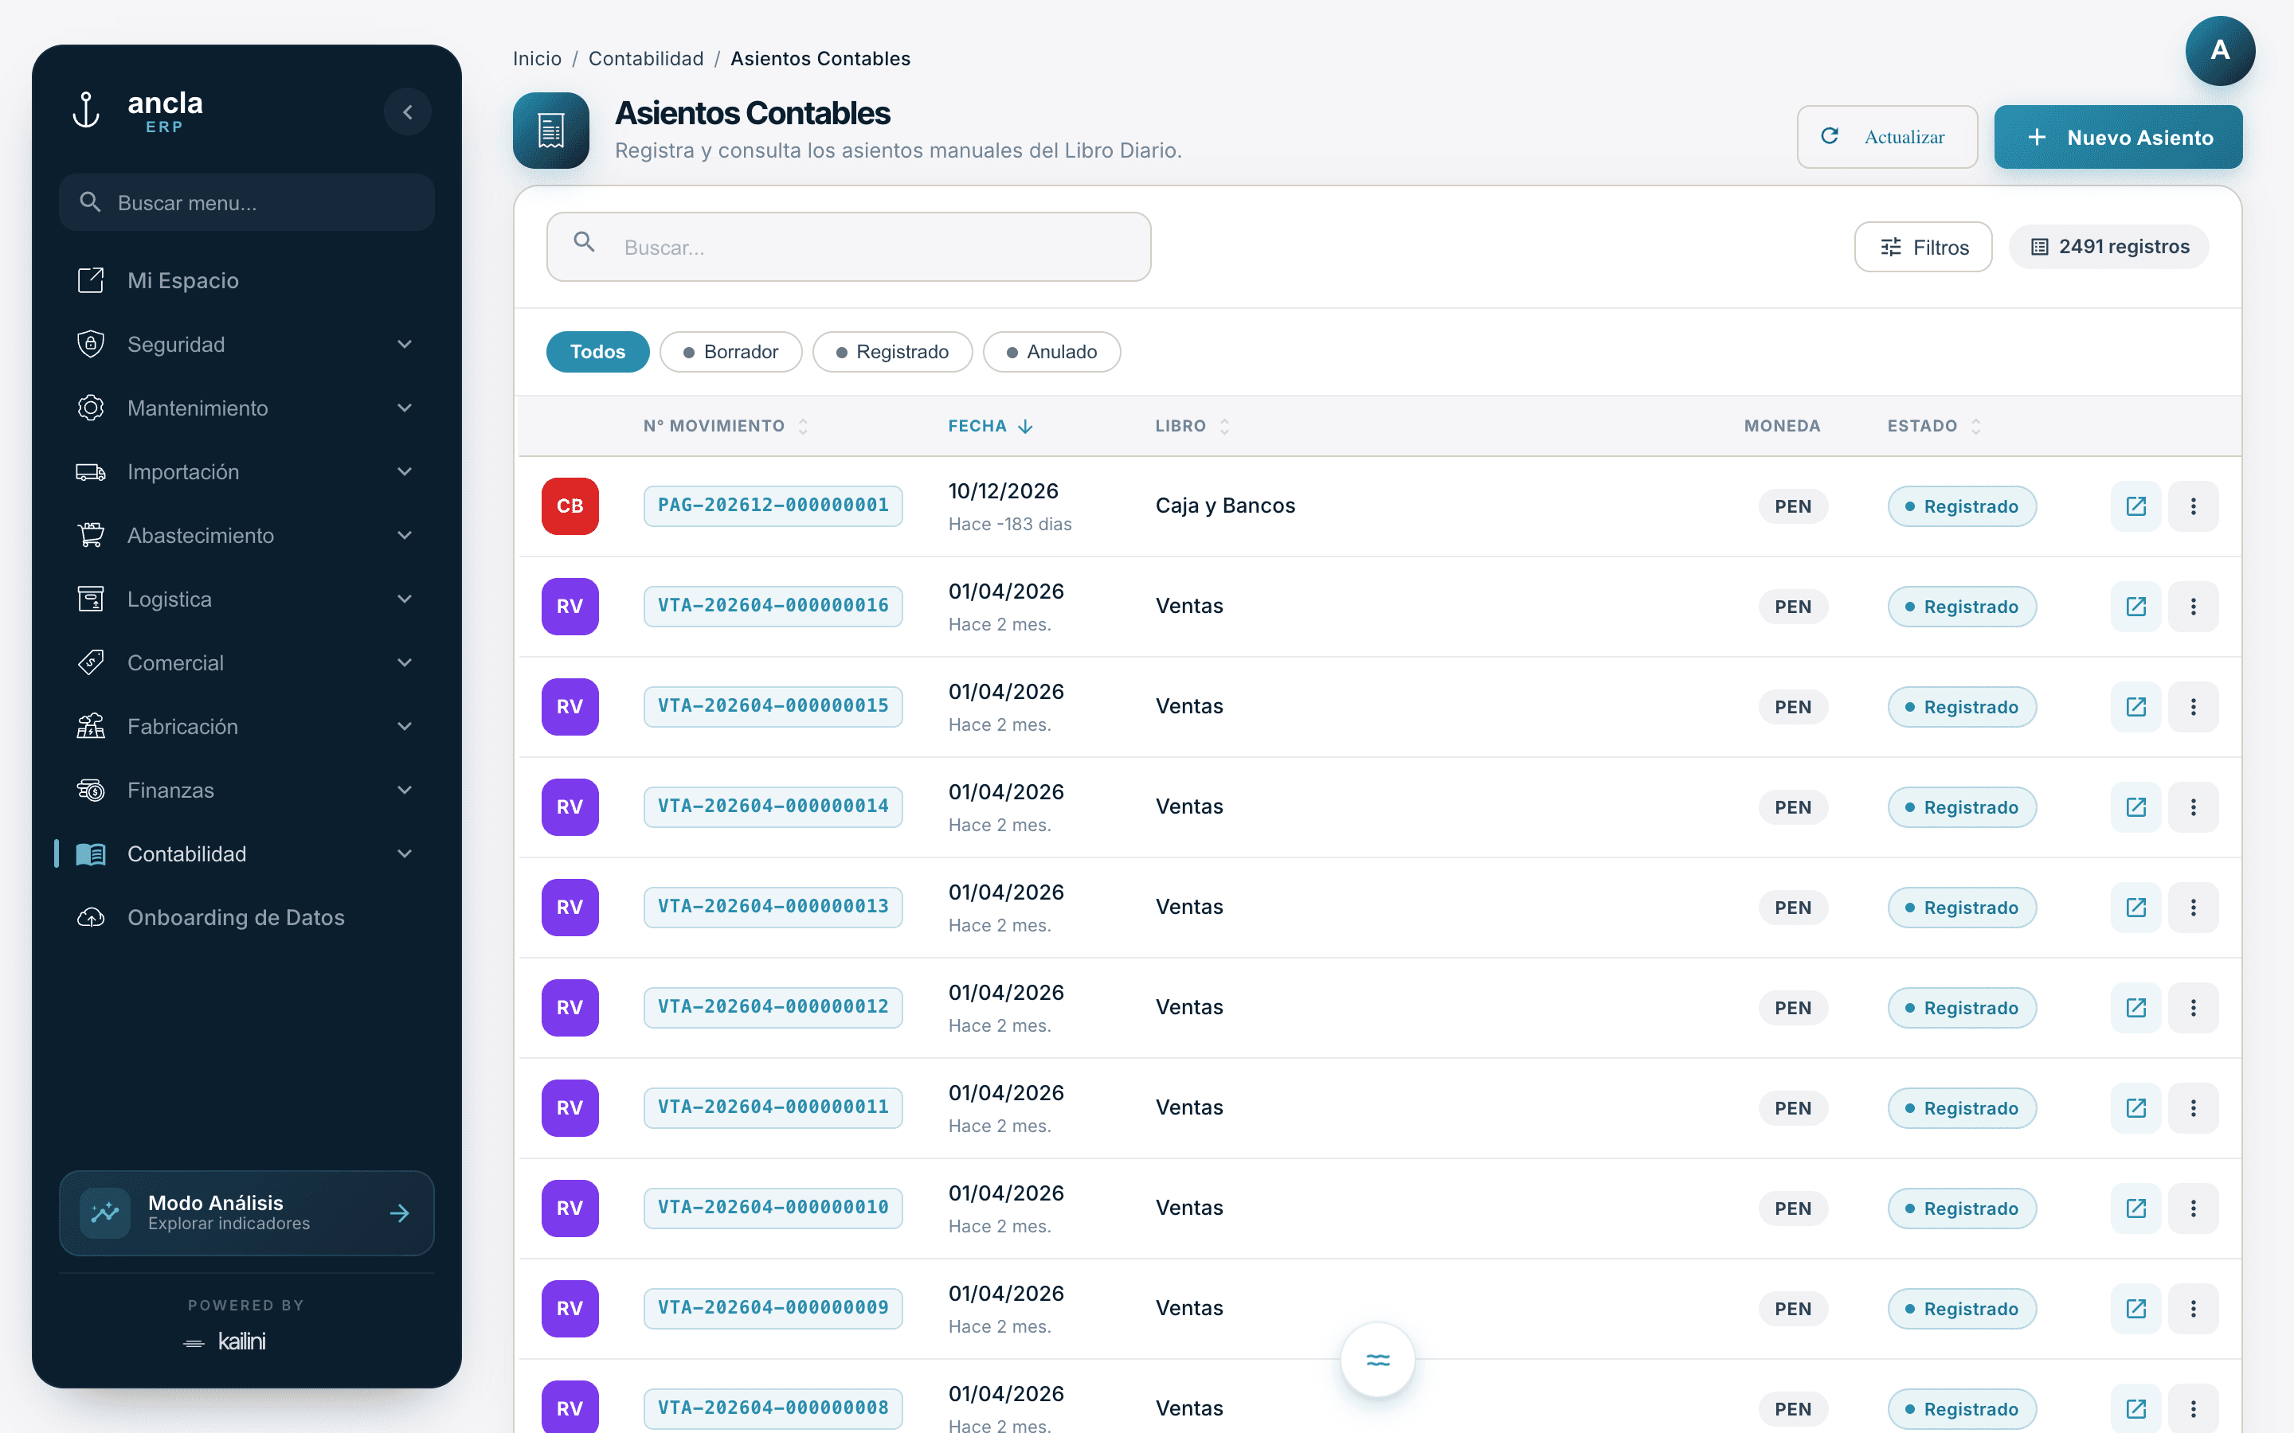Filter by Registrado status
Screen dimensions: 2294x1433
tap(892, 352)
